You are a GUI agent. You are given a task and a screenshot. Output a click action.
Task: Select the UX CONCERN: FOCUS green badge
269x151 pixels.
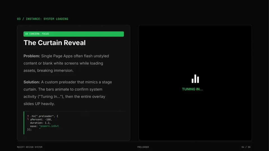coord(74,34)
